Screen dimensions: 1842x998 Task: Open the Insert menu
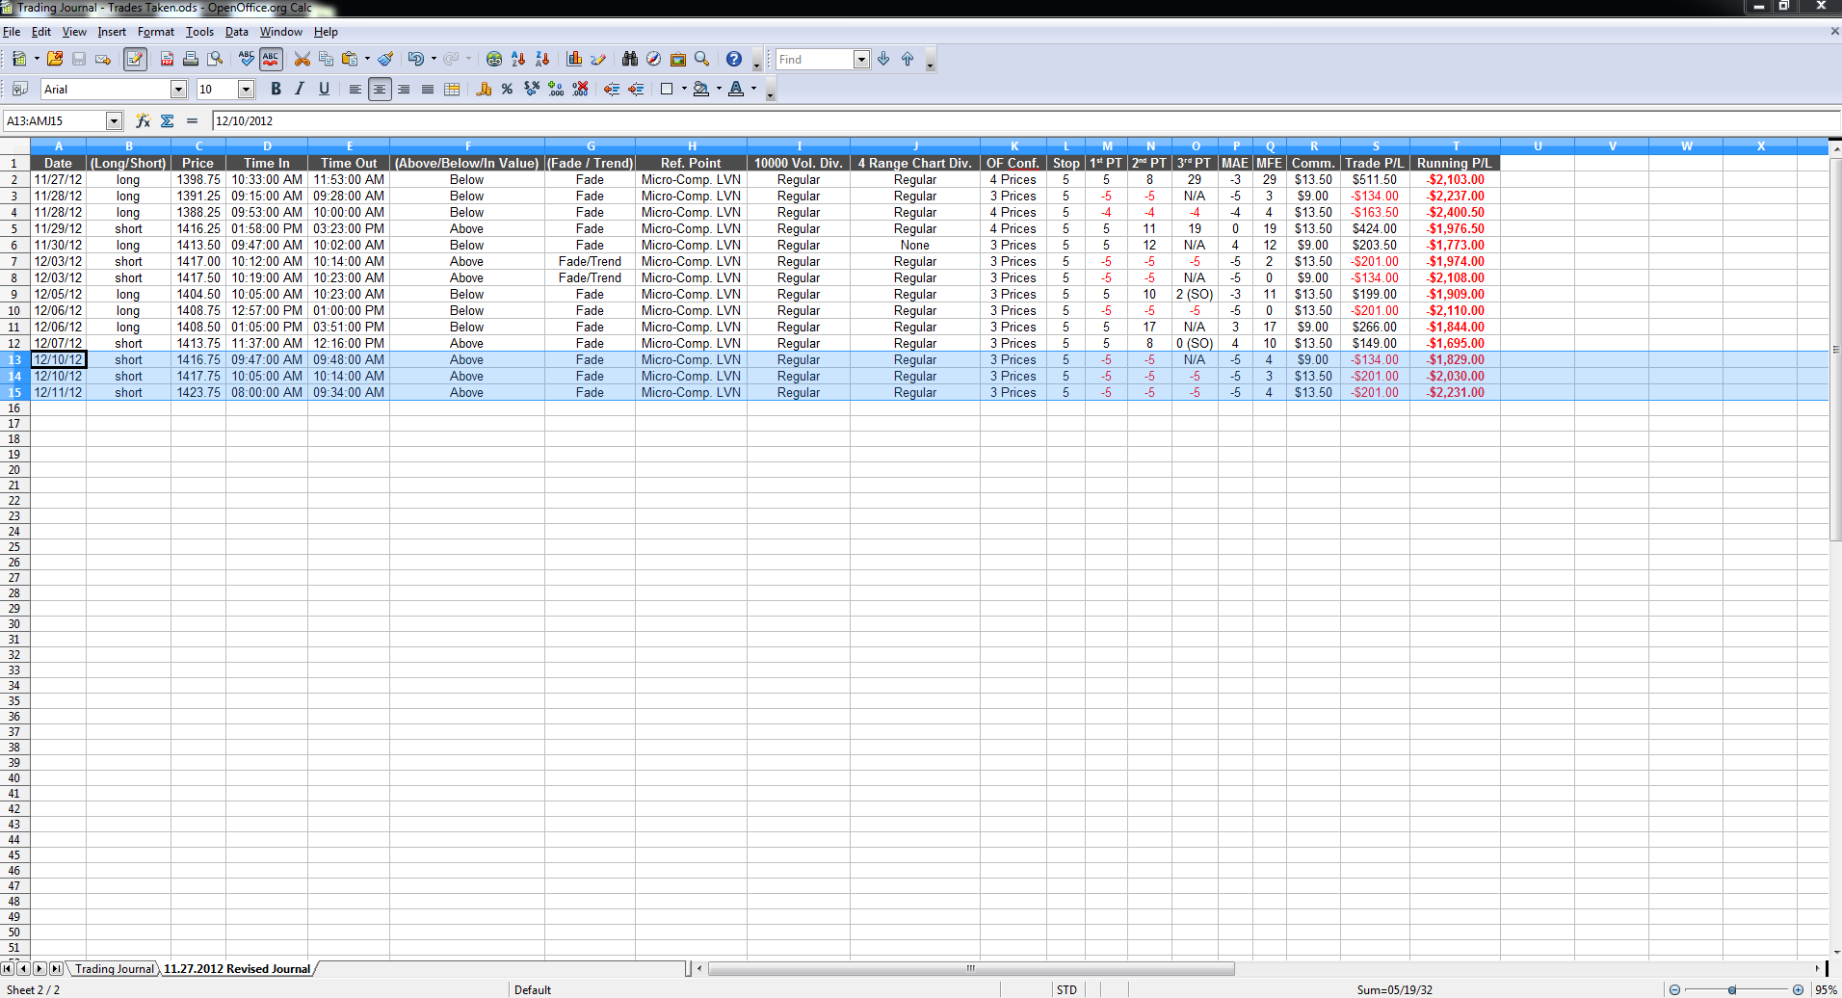tap(112, 32)
